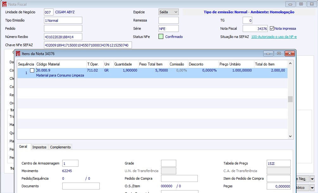Click the Uni column header
The height and width of the screenshot is (193, 318).
point(109,64)
